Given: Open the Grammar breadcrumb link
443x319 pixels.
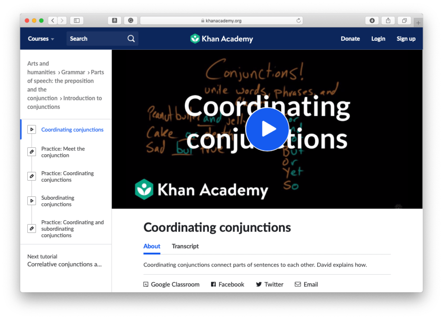Looking at the screenshot, I should click(73, 72).
